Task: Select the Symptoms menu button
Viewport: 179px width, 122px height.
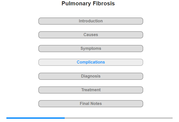Action: (x=91, y=49)
